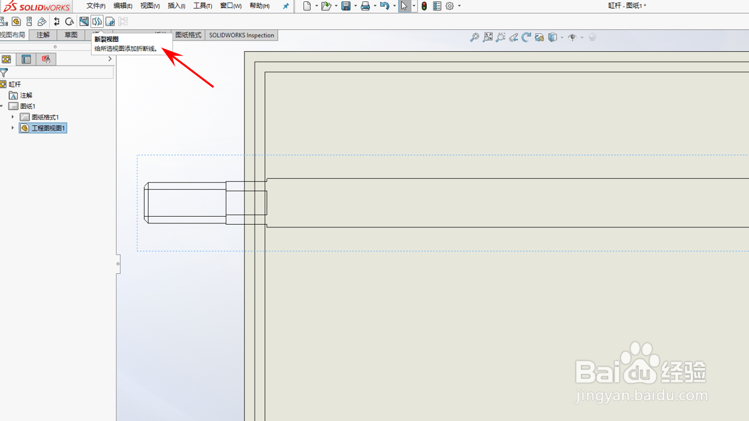The image size is (749, 421).
Task: Click the Zoom to Area icon
Action: (x=487, y=37)
